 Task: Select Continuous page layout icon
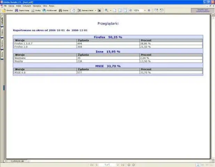[x=202, y=165]
